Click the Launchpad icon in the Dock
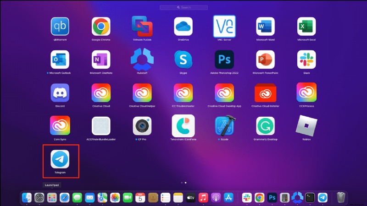 coord(52,198)
